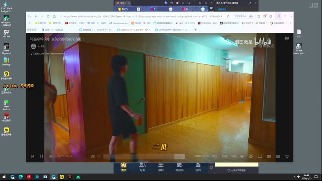Pause the Bilibili video

click(x=42, y=156)
